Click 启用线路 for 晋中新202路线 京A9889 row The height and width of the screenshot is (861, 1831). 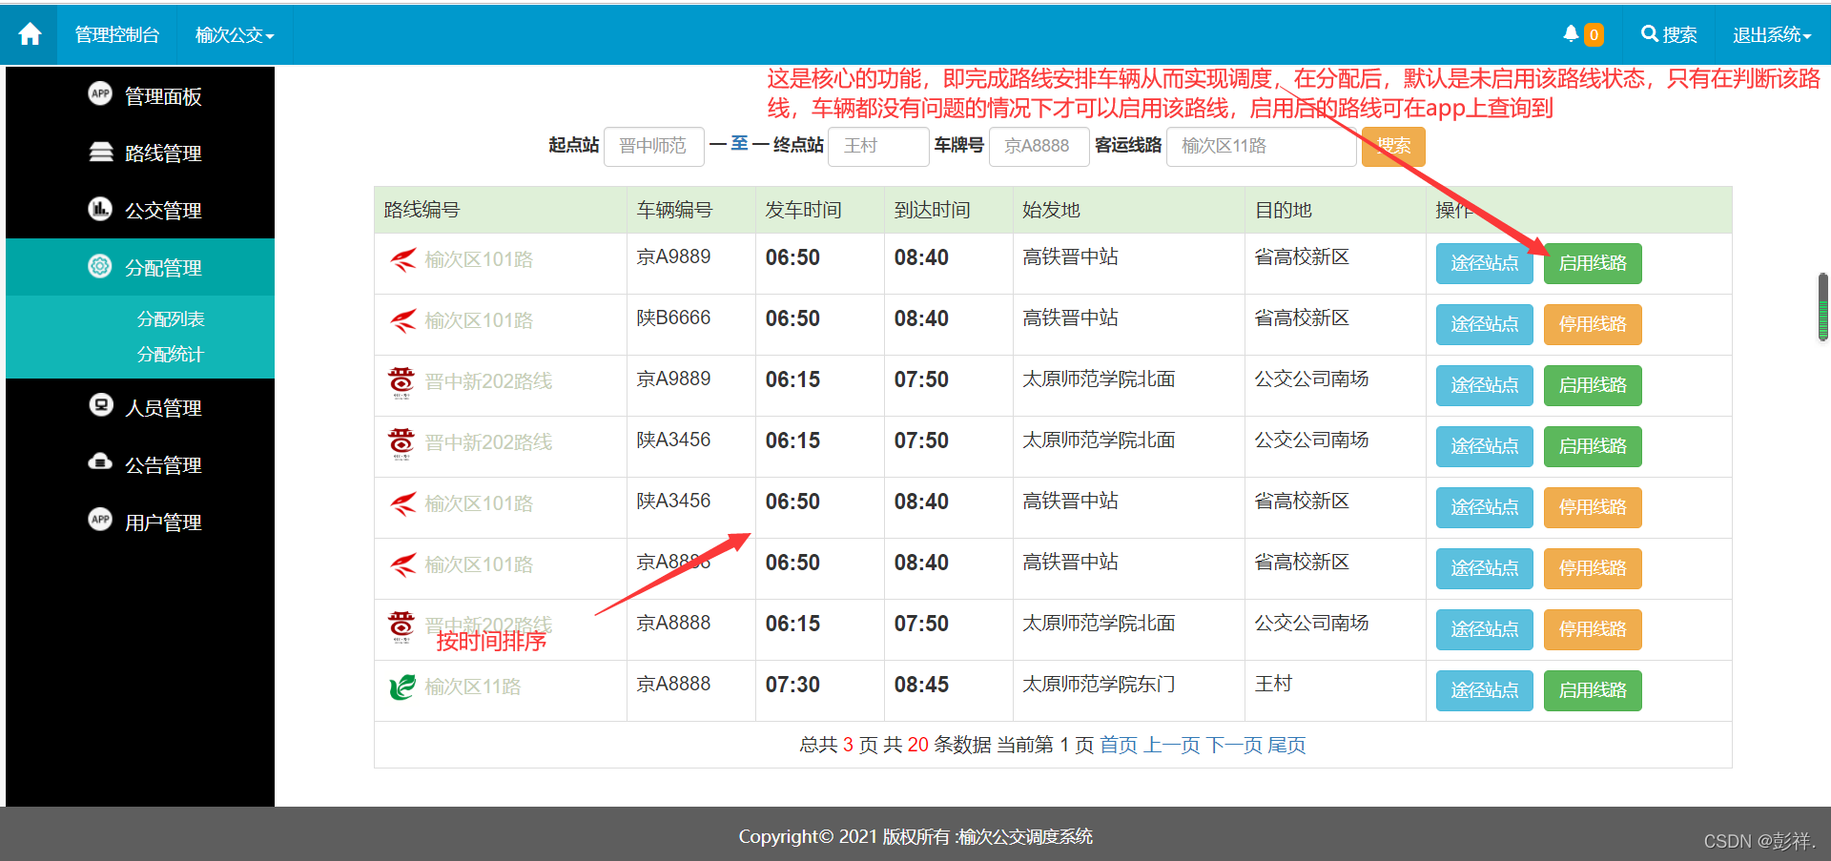click(x=1593, y=385)
